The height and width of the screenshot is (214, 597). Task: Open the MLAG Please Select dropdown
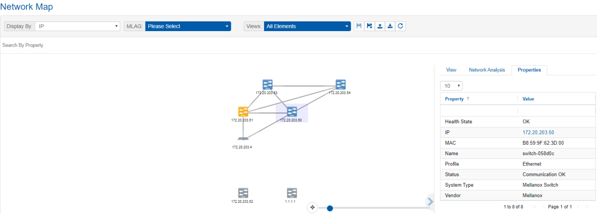(188, 26)
